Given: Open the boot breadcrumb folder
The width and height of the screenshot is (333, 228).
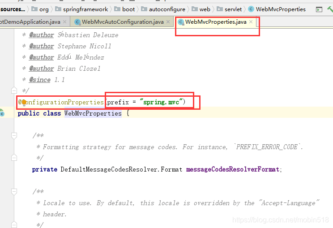Looking at the screenshot, I should pos(124,9).
